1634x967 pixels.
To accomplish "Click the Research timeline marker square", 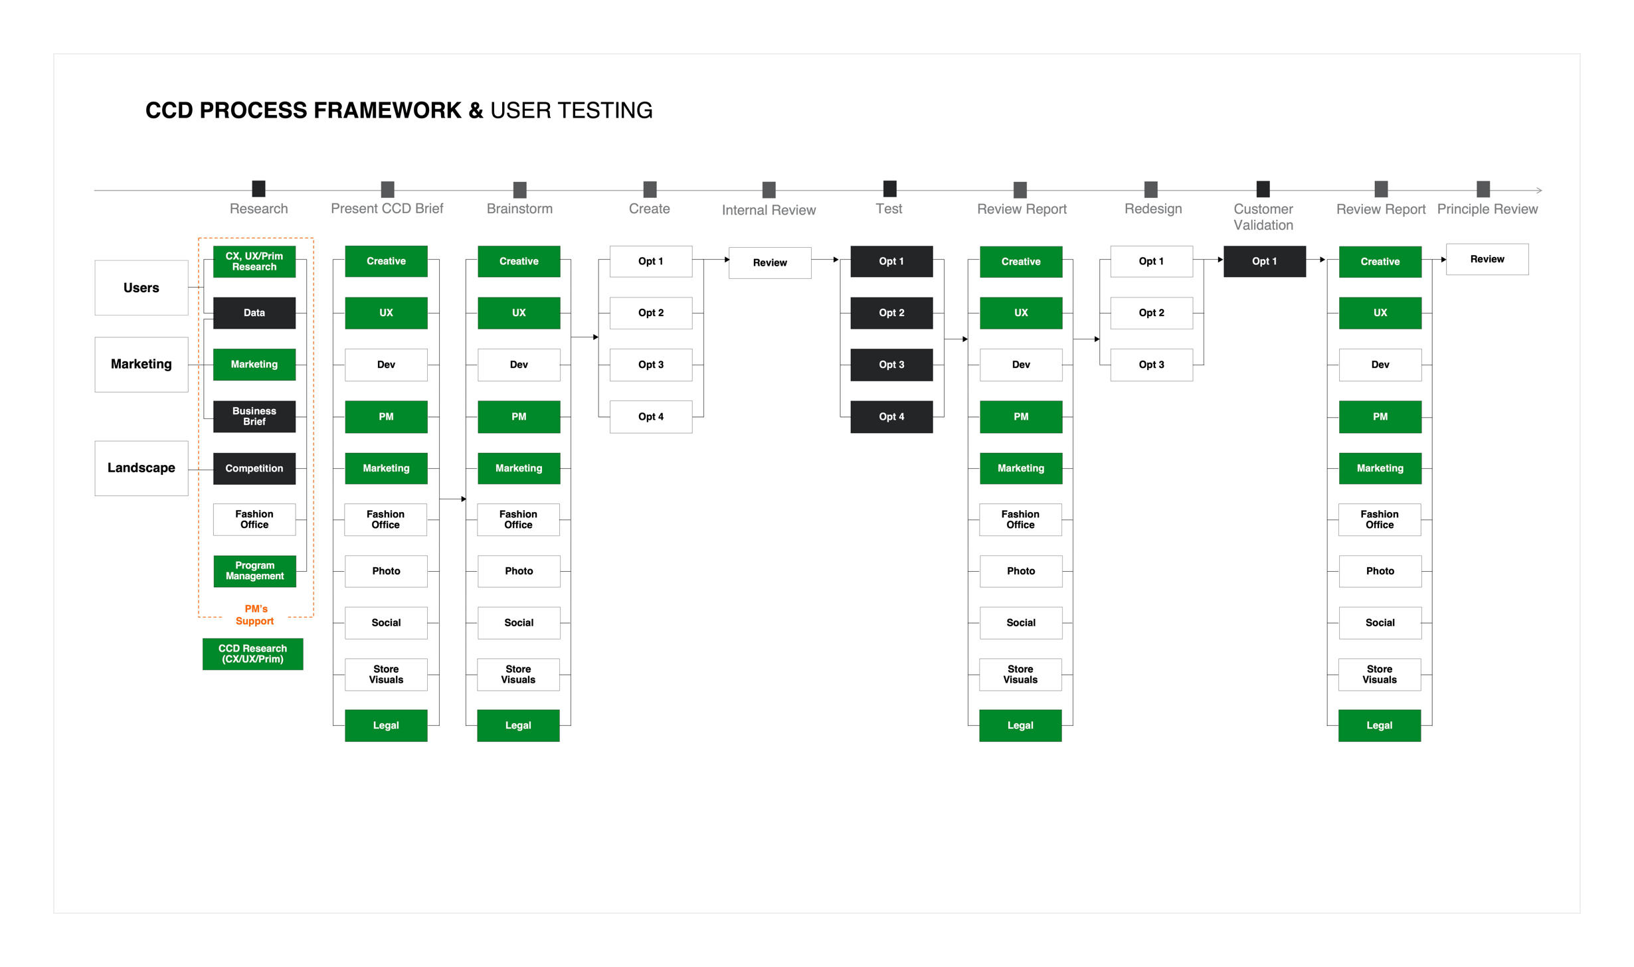I will point(258,189).
